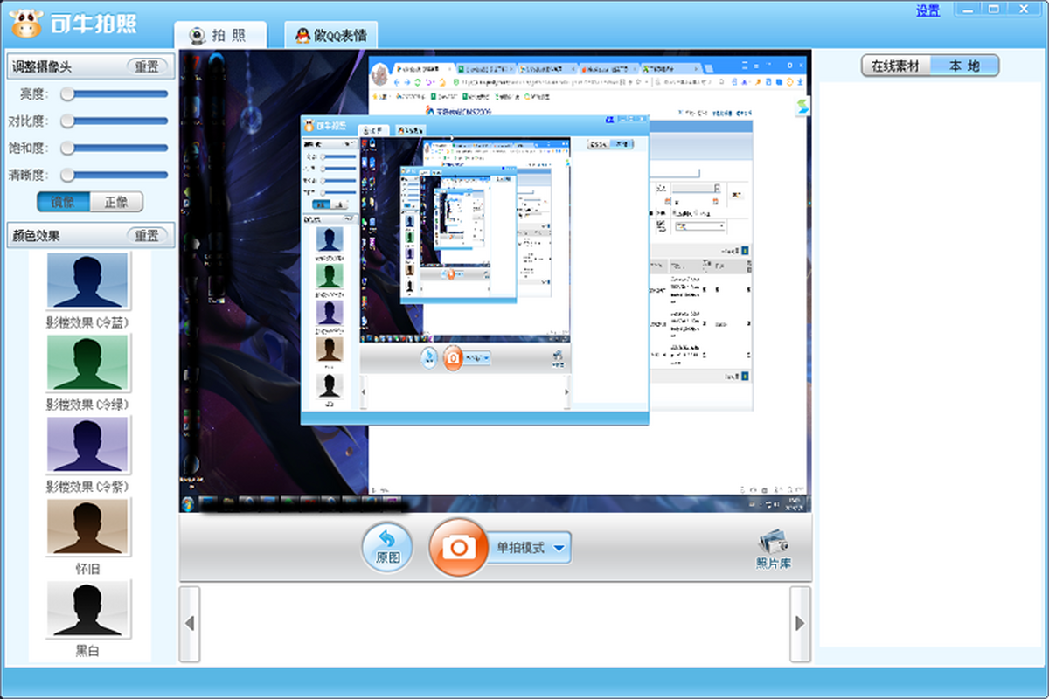The width and height of the screenshot is (1049, 699).
Task: Switch to 本地 local materials tab
Action: pos(964,66)
